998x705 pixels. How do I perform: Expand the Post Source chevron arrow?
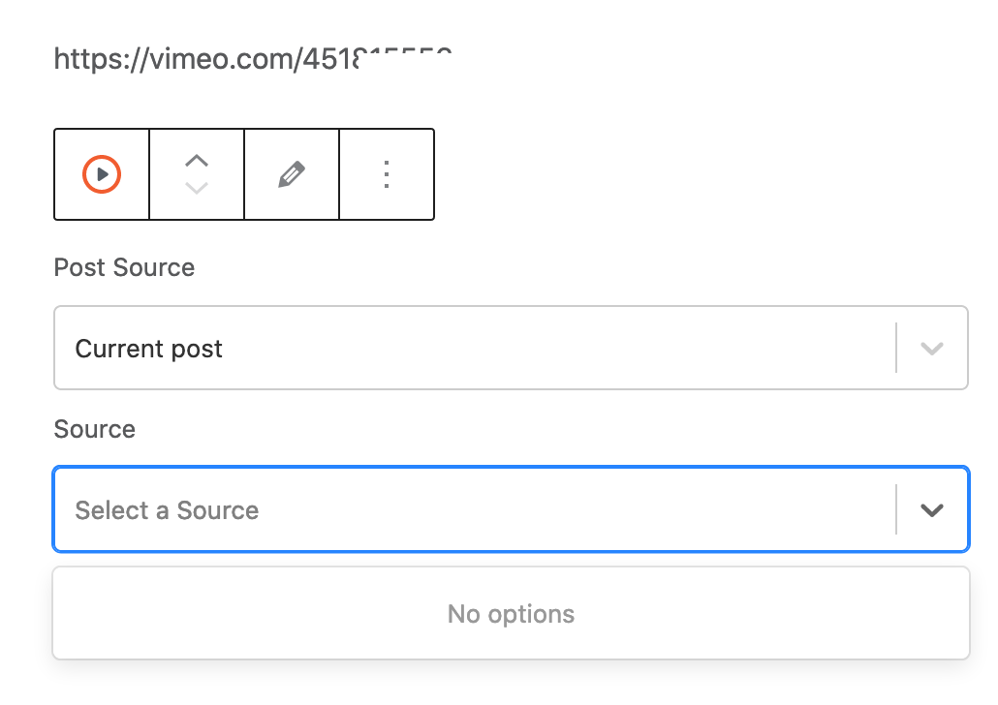coord(932,348)
